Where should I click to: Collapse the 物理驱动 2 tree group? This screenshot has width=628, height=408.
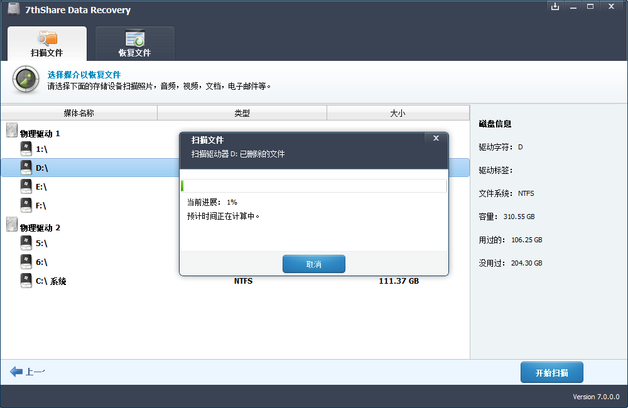click(x=40, y=228)
